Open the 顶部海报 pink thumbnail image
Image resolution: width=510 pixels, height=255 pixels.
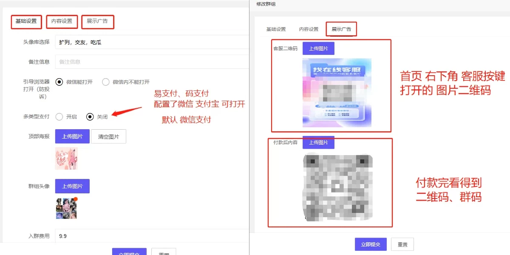coord(66,159)
